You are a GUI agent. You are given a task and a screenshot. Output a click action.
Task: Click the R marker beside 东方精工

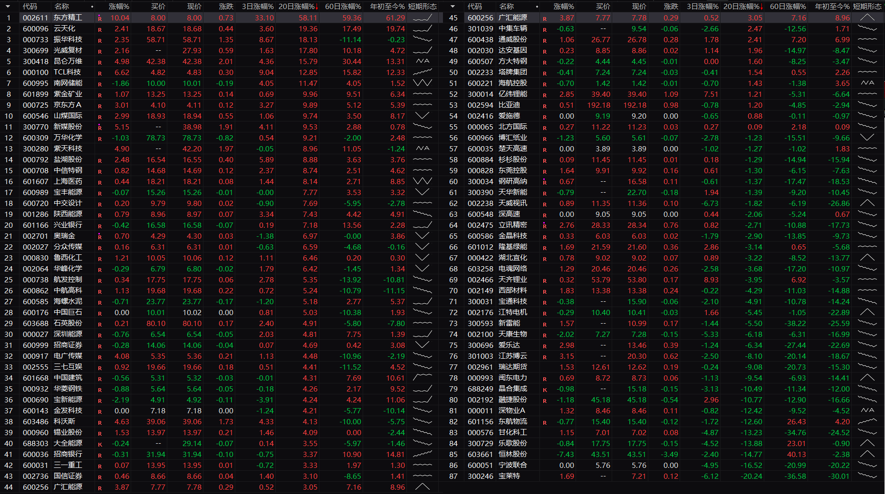click(x=100, y=19)
